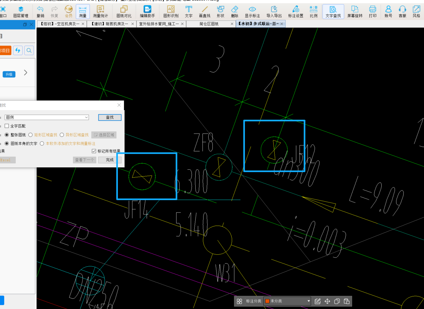The width and height of the screenshot is (424, 309).
Task: Expand the search text 图例 dropdown
Action: (86, 117)
